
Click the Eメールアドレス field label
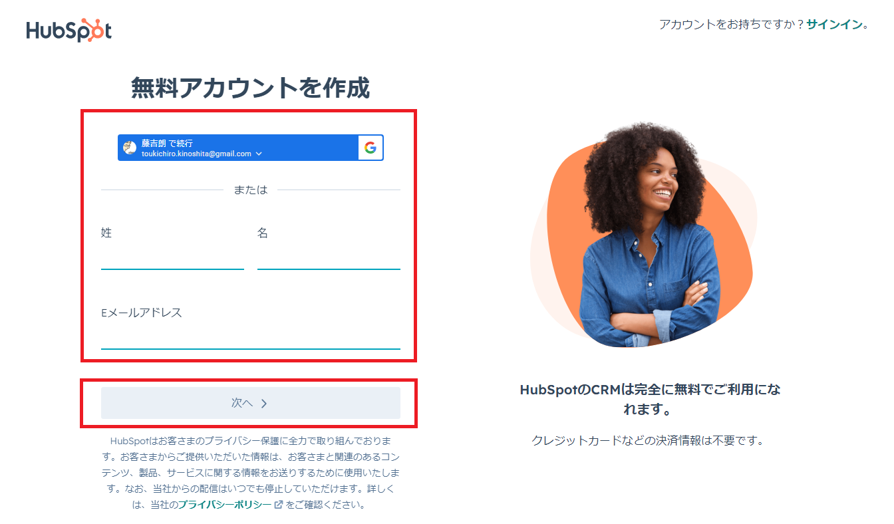click(x=142, y=313)
